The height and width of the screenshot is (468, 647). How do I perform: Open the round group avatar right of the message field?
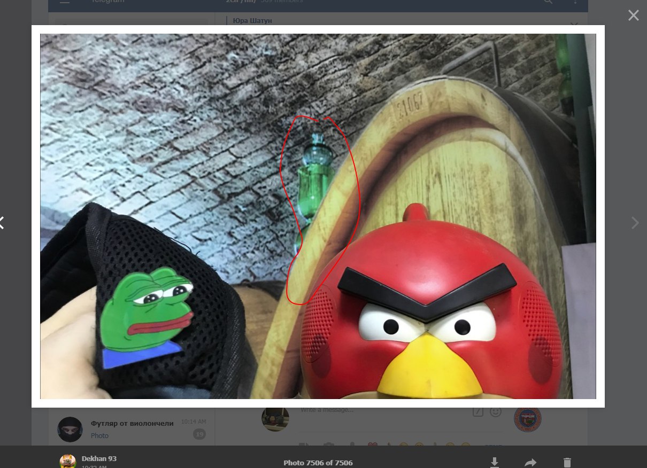[x=528, y=419]
